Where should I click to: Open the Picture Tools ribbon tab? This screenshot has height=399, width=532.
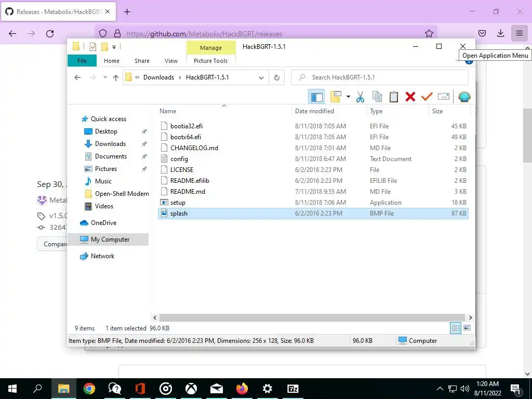click(x=211, y=61)
